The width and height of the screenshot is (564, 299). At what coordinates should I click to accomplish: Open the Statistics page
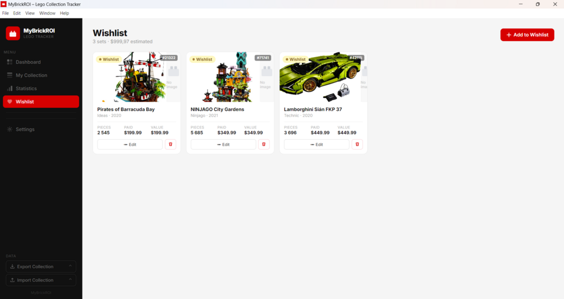(x=41, y=89)
